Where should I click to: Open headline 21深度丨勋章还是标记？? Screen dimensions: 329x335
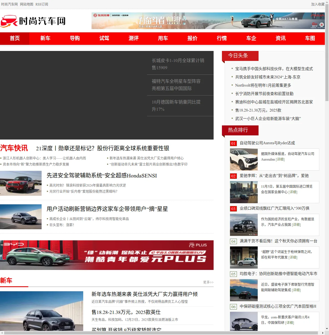click(103, 148)
